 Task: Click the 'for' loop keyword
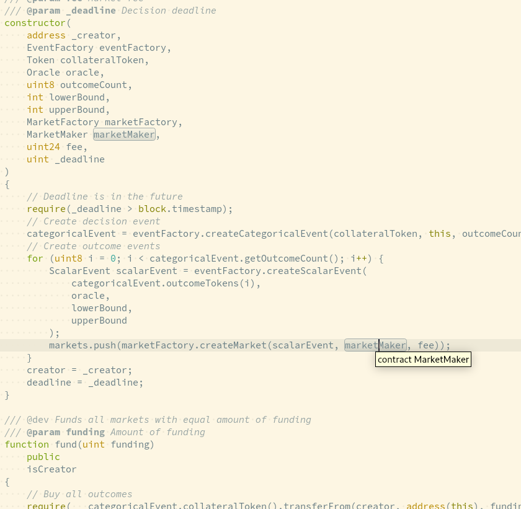(35, 259)
